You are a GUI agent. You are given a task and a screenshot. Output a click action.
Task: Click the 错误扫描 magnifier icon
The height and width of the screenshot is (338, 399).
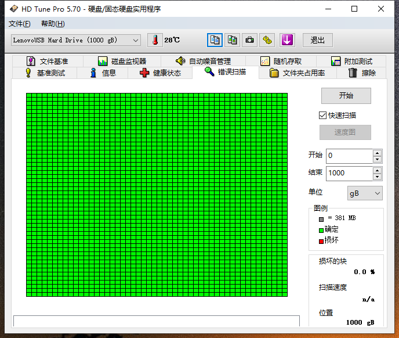(209, 71)
